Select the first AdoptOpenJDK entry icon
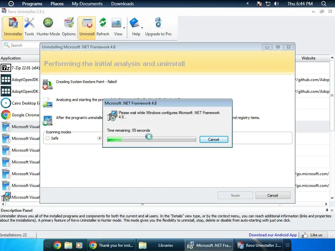Viewport: 335px width, 251px height. tap(6, 80)
